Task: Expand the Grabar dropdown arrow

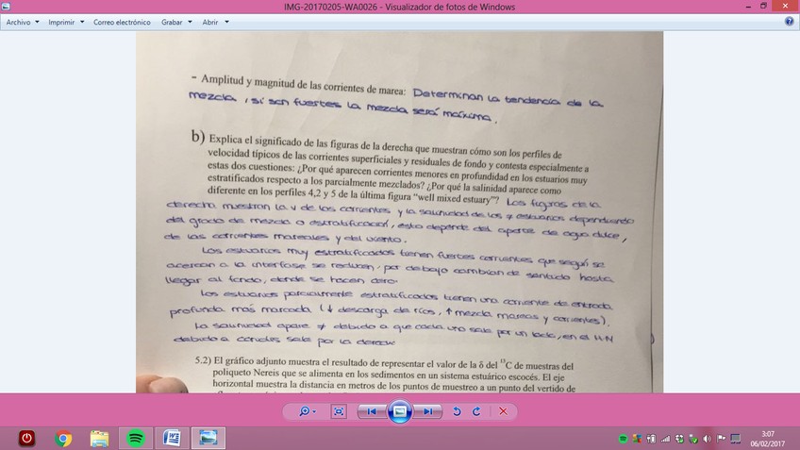Action: pos(190,22)
